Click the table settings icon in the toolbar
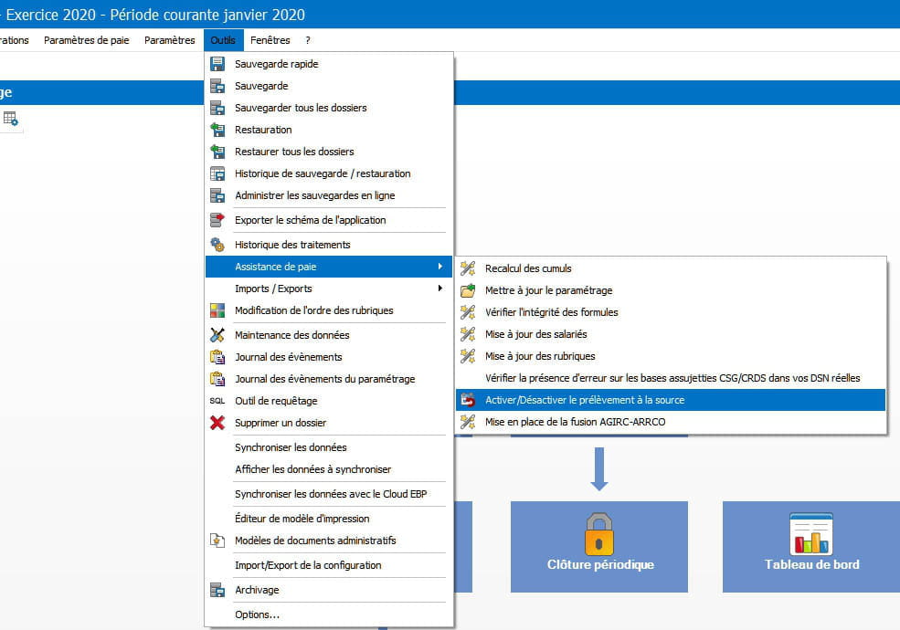The image size is (900, 630). click(10, 119)
